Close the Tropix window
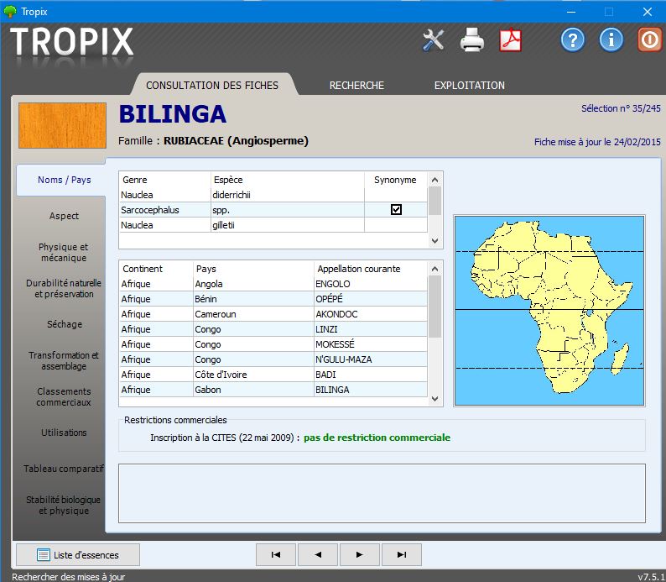 pos(648,12)
